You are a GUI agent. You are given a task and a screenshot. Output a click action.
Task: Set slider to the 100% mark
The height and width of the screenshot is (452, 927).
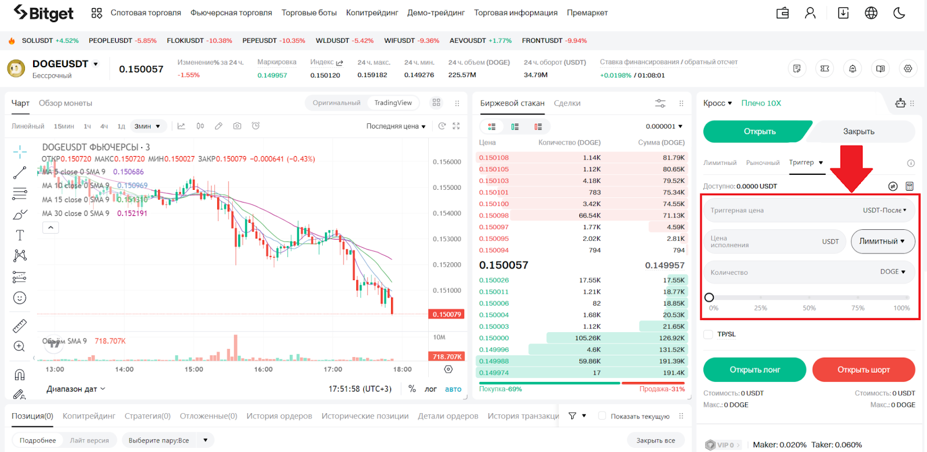[x=906, y=297]
